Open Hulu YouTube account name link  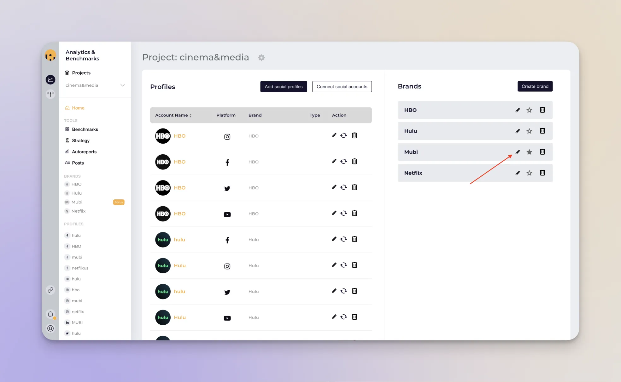tap(180, 317)
